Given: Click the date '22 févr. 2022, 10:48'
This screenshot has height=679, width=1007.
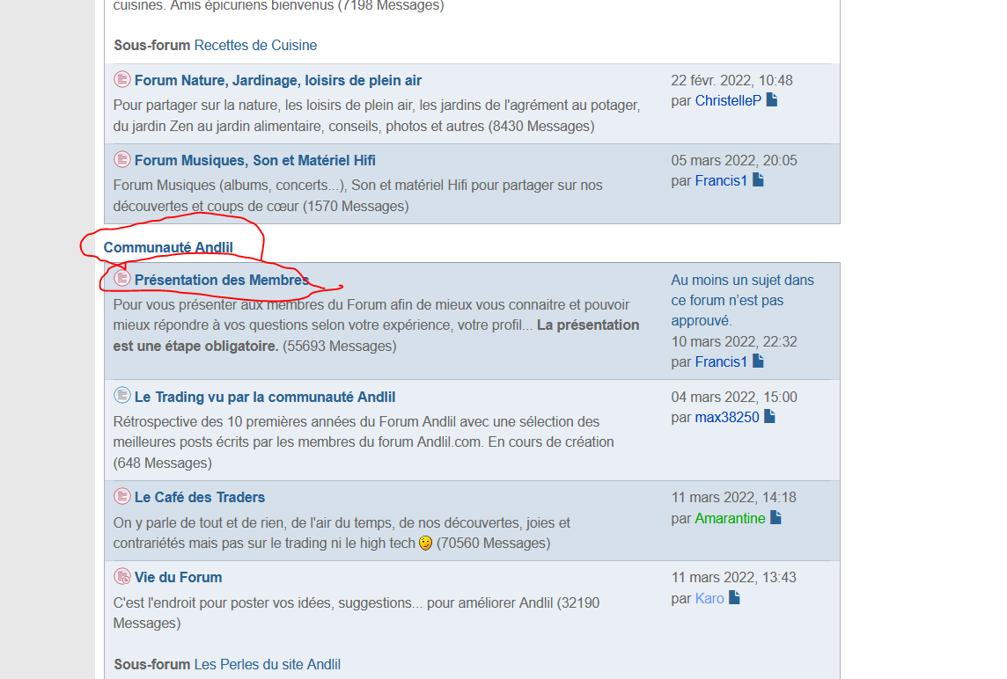Looking at the screenshot, I should click(x=731, y=81).
